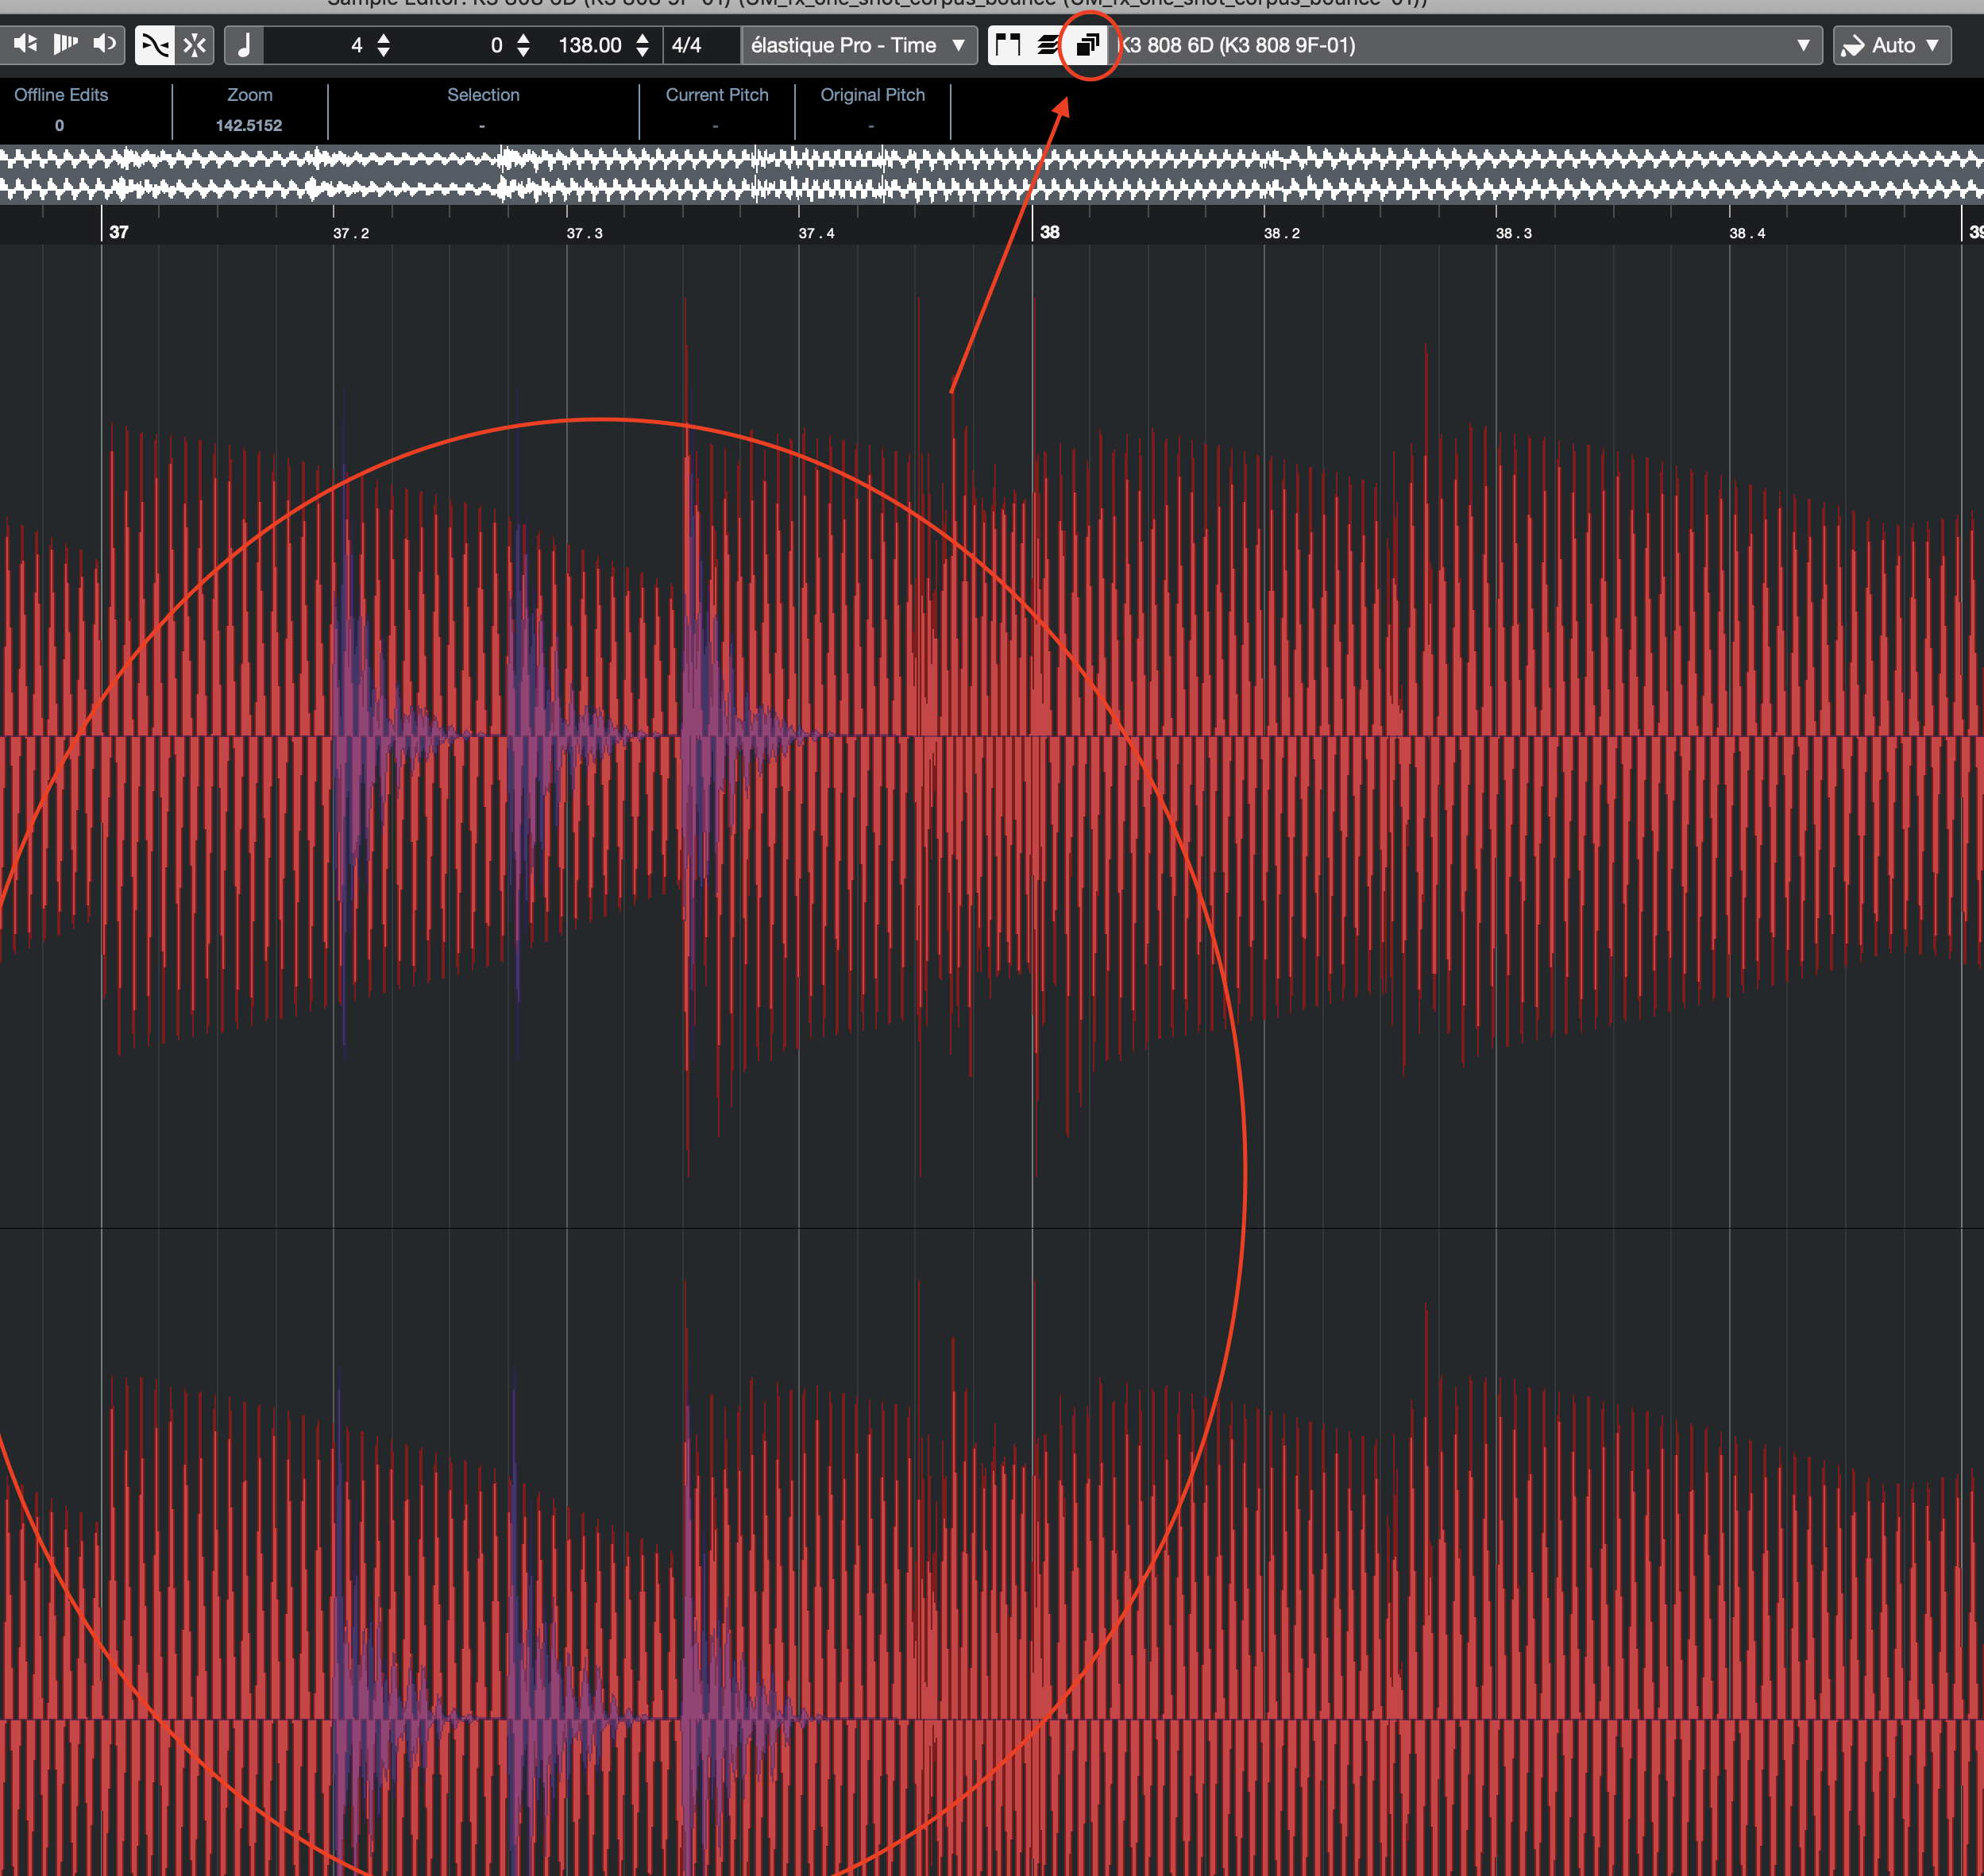Click the speaker with arrow audition icon

[25, 44]
